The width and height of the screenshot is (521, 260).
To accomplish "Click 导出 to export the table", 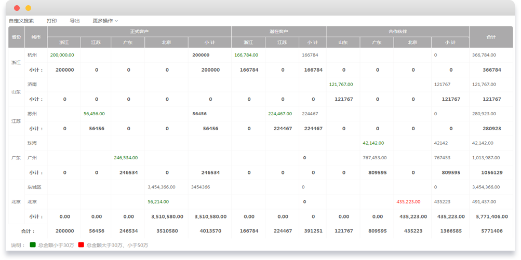I will (x=75, y=21).
